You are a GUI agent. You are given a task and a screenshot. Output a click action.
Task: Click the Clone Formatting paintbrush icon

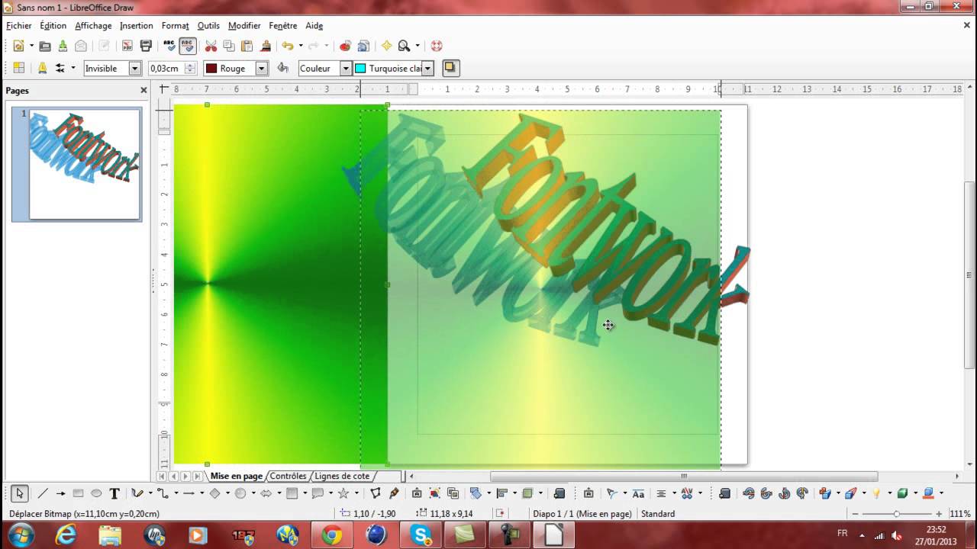266,46
